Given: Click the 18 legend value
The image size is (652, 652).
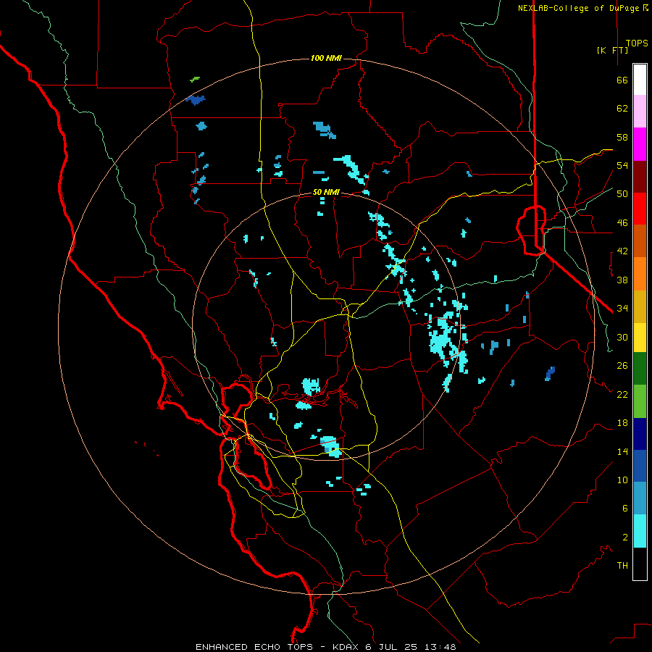Looking at the screenshot, I should coord(622,423).
